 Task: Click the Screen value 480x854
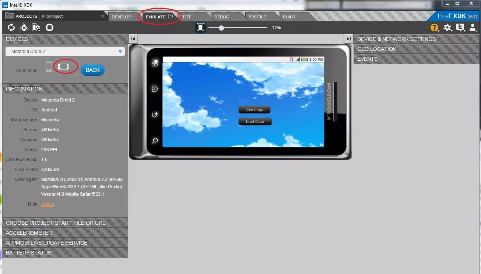point(50,130)
